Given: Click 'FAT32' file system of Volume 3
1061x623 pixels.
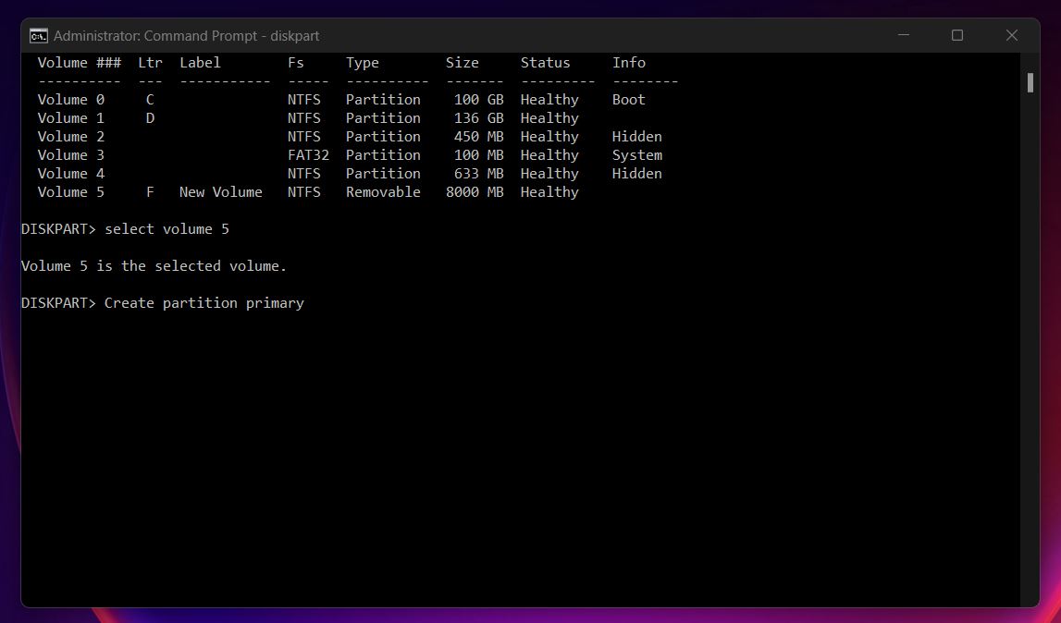Looking at the screenshot, I should [x=308, y=155].
